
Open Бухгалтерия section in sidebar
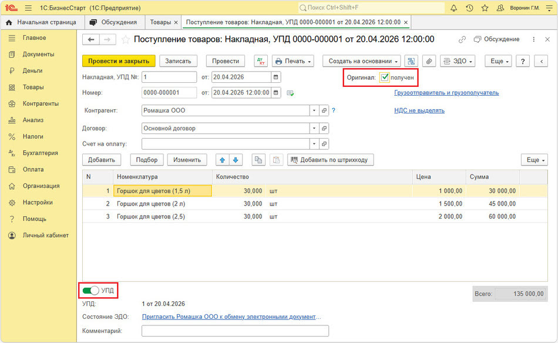(x=40, y=153)
